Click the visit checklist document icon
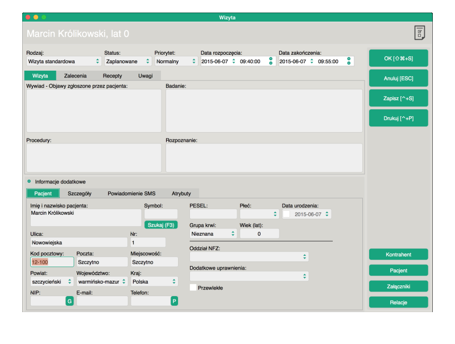The image size is (455, 344). coord(419,33)
